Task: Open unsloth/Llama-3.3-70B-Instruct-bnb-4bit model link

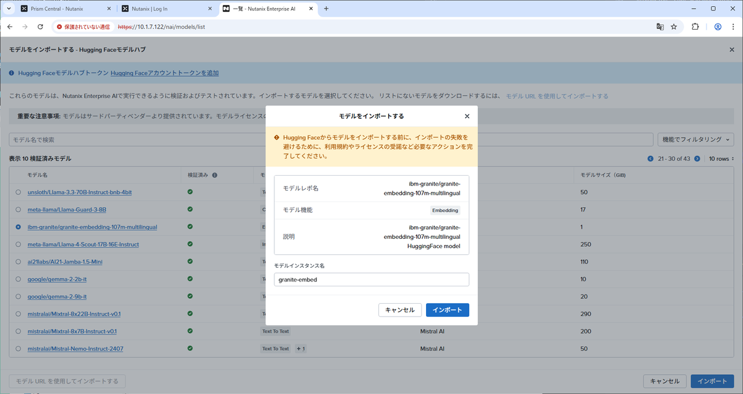Action: 80,192
